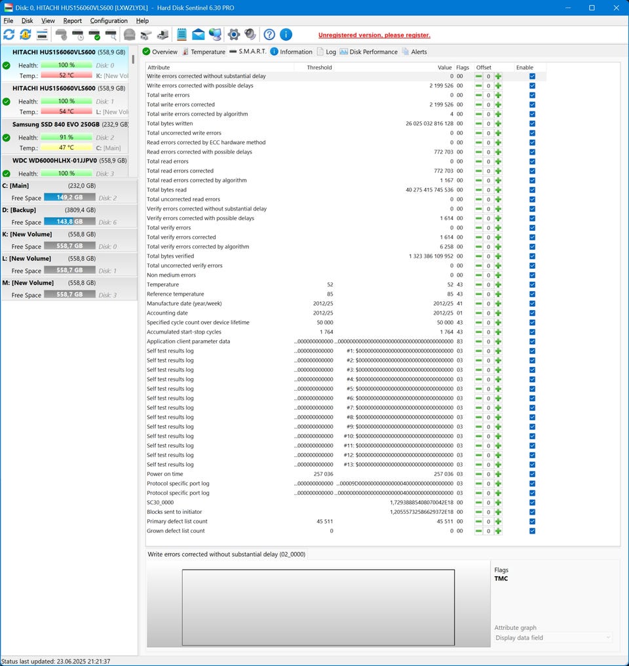Viewport: 629px width, 666px height.
Task: Click the disk with magnifier toolbar icon
Action: pos(111,34)
